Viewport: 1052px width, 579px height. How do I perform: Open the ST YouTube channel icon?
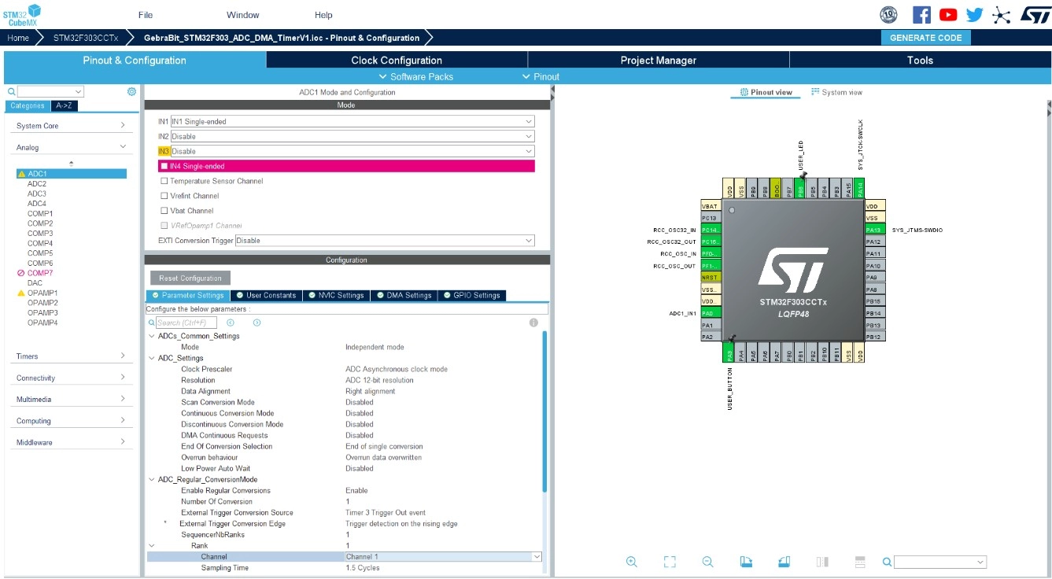click(948, 15)
